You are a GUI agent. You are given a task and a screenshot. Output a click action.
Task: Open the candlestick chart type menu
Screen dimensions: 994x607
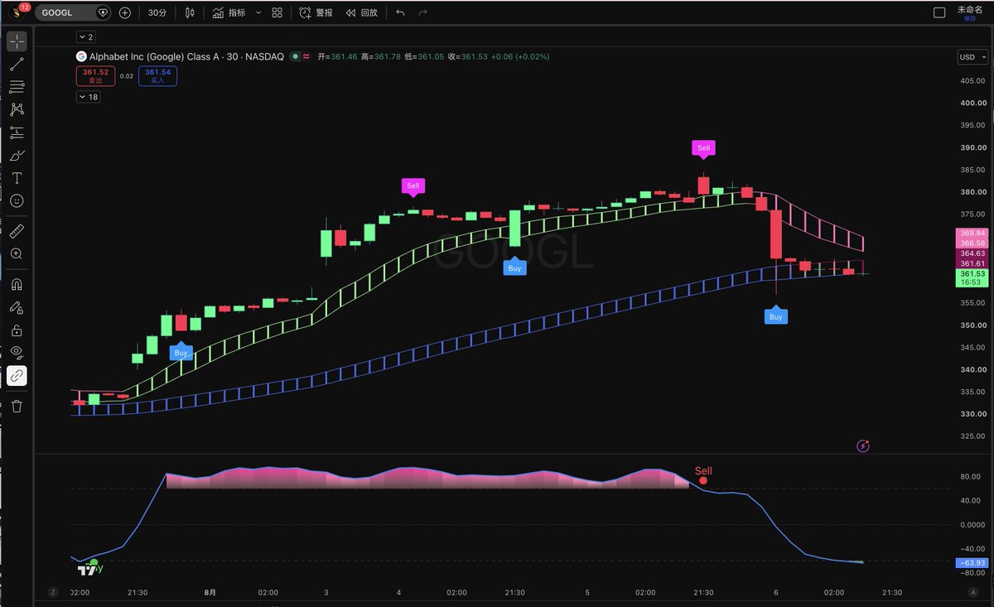pos(191,13)
